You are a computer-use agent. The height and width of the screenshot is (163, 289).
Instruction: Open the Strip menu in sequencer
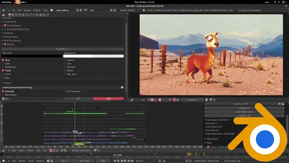(45, 150)
